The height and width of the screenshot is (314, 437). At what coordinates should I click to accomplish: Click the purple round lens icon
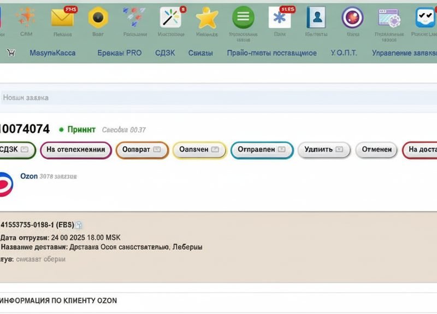[x=352, y=17]
